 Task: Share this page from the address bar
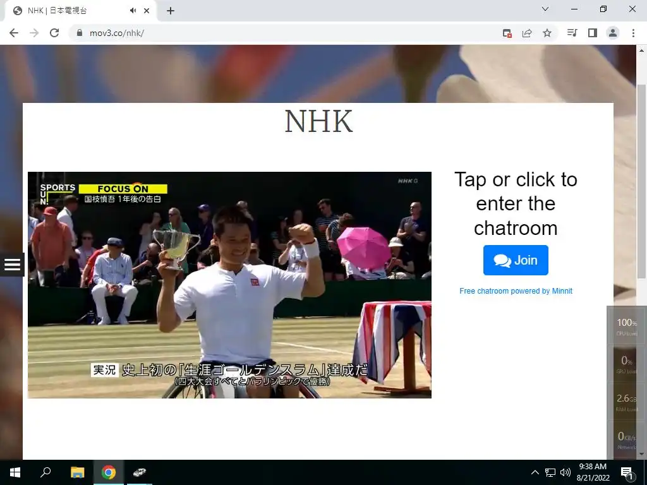(527, 33)
